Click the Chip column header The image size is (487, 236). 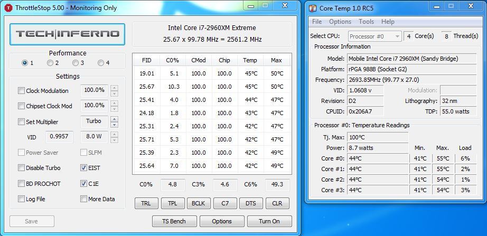[x=224, y=60]
